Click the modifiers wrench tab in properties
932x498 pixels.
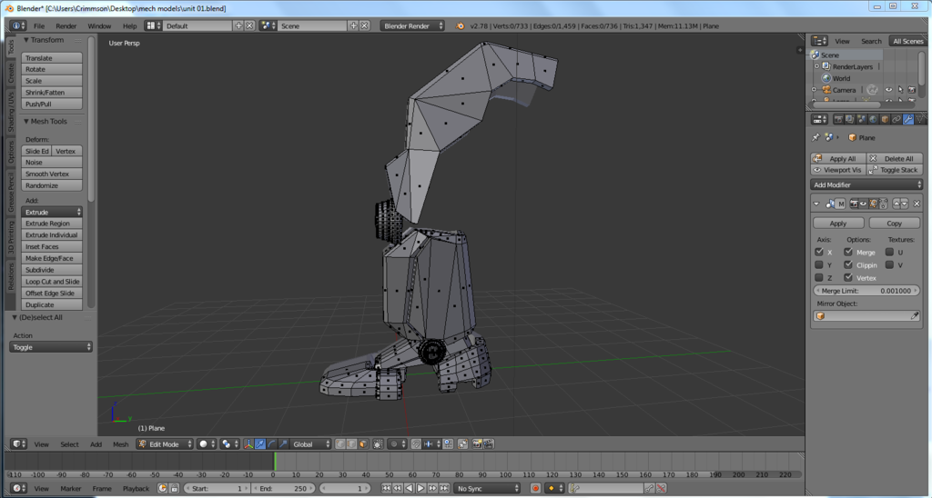907,119
